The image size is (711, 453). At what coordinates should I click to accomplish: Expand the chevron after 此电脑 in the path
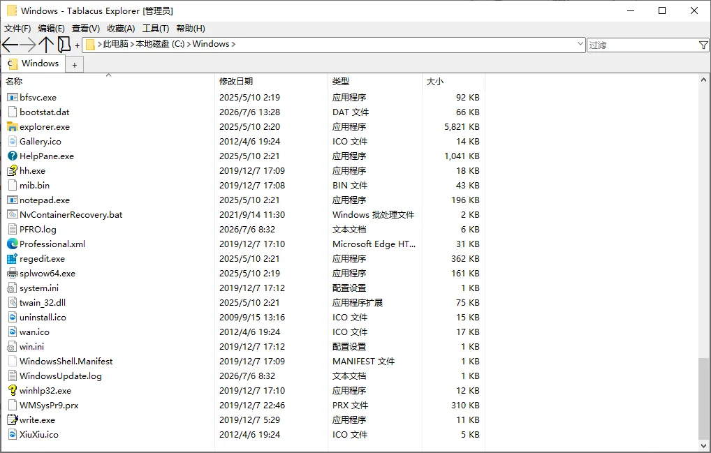[x=133, y=45]
